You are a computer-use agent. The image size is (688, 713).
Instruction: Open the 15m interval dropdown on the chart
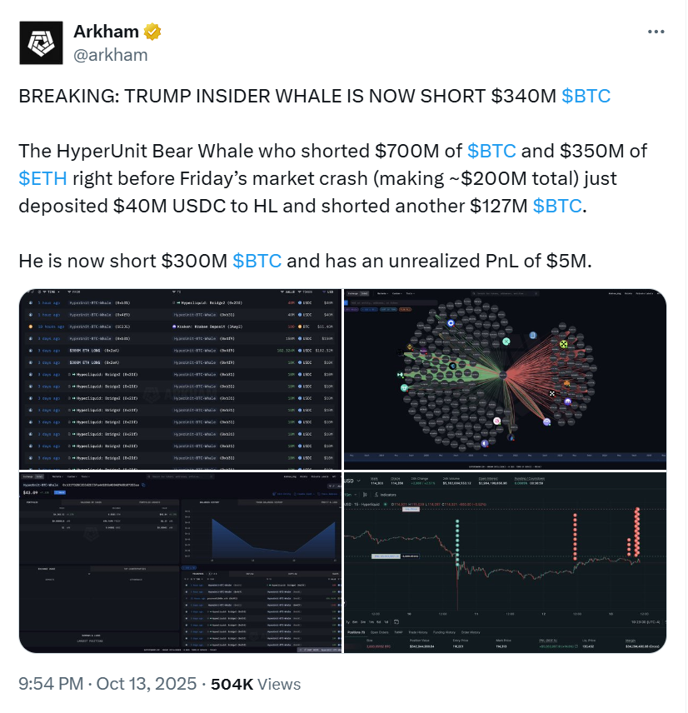pyautogui.click(x=348, y=495)
